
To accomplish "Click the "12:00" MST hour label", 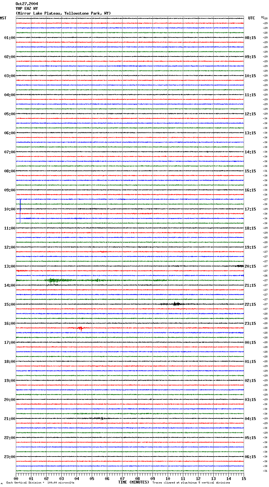I will coord(10,247).
